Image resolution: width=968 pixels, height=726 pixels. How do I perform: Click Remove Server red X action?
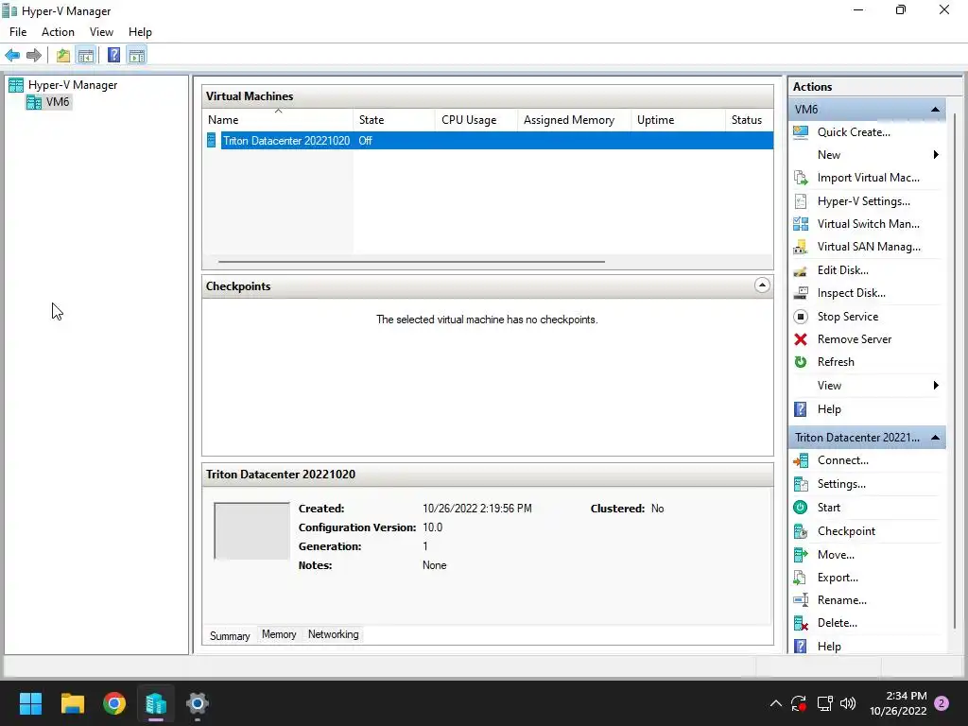(x=855, y=339)
